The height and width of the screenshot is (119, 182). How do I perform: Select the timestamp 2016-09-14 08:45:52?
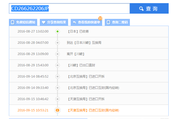[33, 77]
